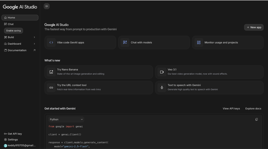
Task: Click the Monitor usage dashboard icon
Action: pyautogui.click(x=199, y=42)
